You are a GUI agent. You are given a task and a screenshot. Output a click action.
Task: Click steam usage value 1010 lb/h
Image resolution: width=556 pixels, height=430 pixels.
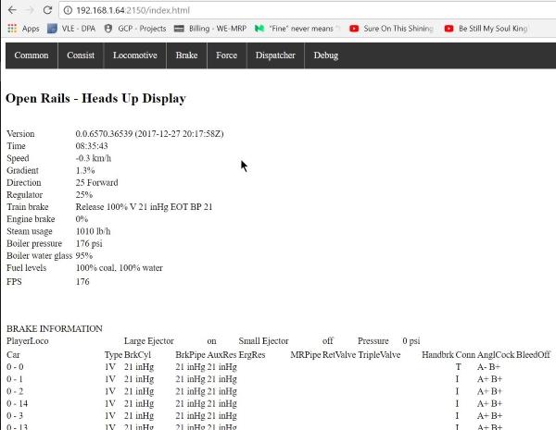(94, 231)
